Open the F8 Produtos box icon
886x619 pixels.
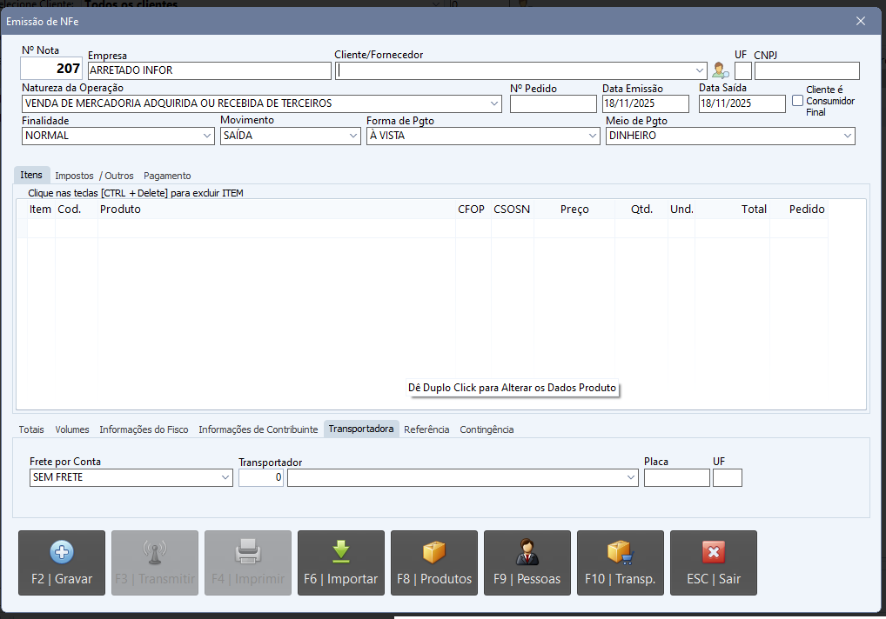tap(433, 552)
